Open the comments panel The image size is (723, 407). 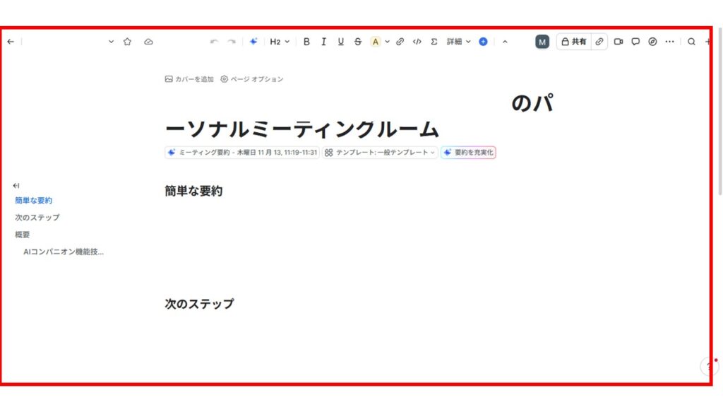click(635, 42)
